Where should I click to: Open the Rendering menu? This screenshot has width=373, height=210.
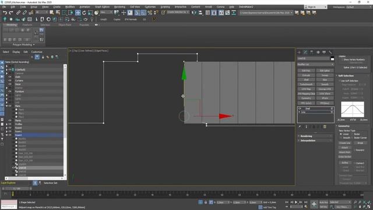(x=119, y=7)
